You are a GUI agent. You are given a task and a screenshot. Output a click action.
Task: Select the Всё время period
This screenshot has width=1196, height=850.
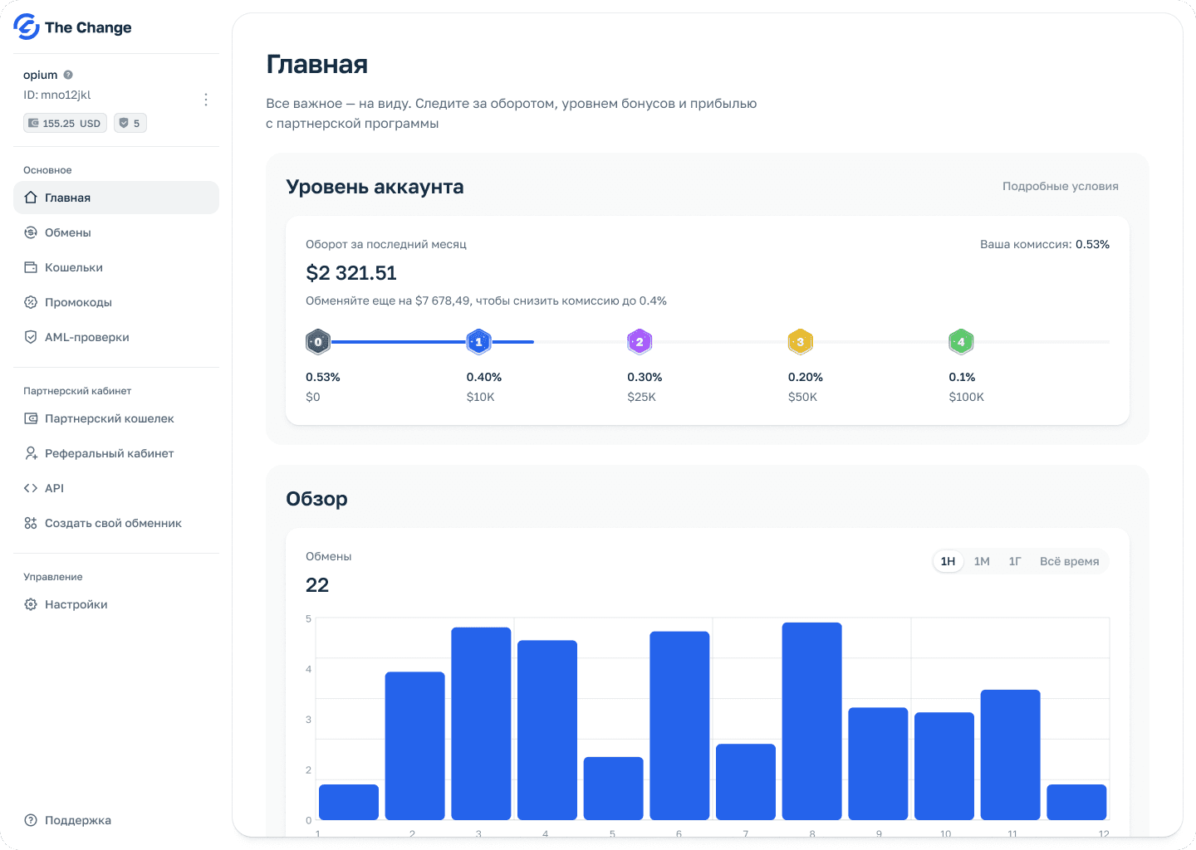point(1069,561)
